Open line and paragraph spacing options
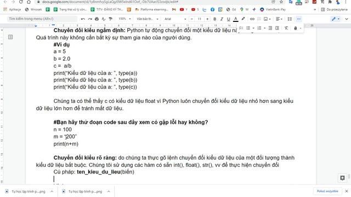Image resolution: width=351 pixels, height=197 pixels. coord(290,19)
